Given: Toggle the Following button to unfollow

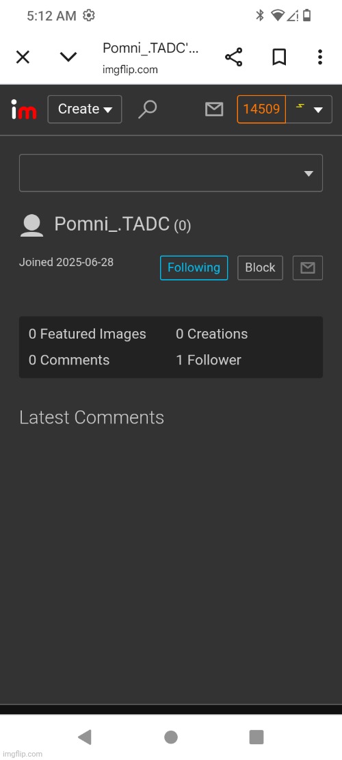Looking at the screenshot, I should click(194, 267).
